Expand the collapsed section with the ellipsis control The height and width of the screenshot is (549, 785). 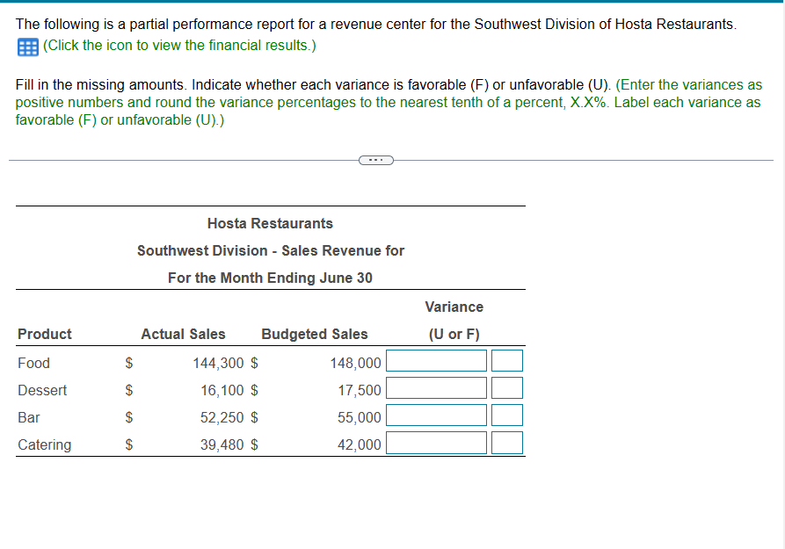(x=376, y=159)
